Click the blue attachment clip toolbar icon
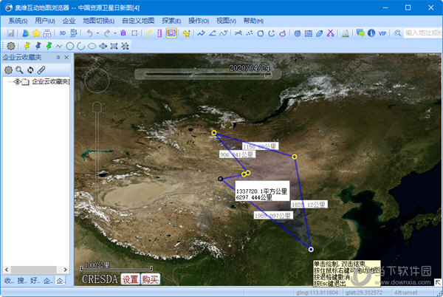 (320, 33)
